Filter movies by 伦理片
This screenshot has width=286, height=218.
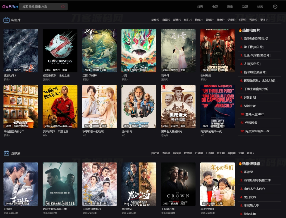coord(242,20)
